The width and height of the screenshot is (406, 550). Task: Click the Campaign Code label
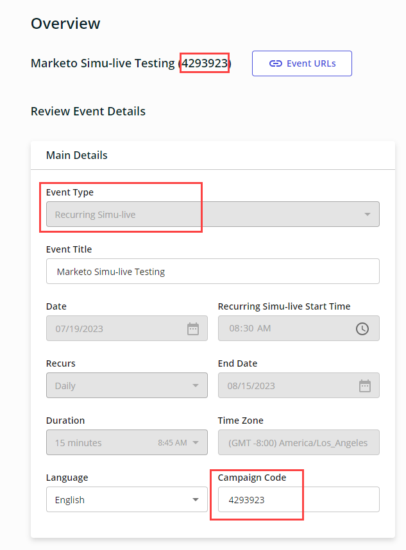pyautogui.click(x=252, y=478)
